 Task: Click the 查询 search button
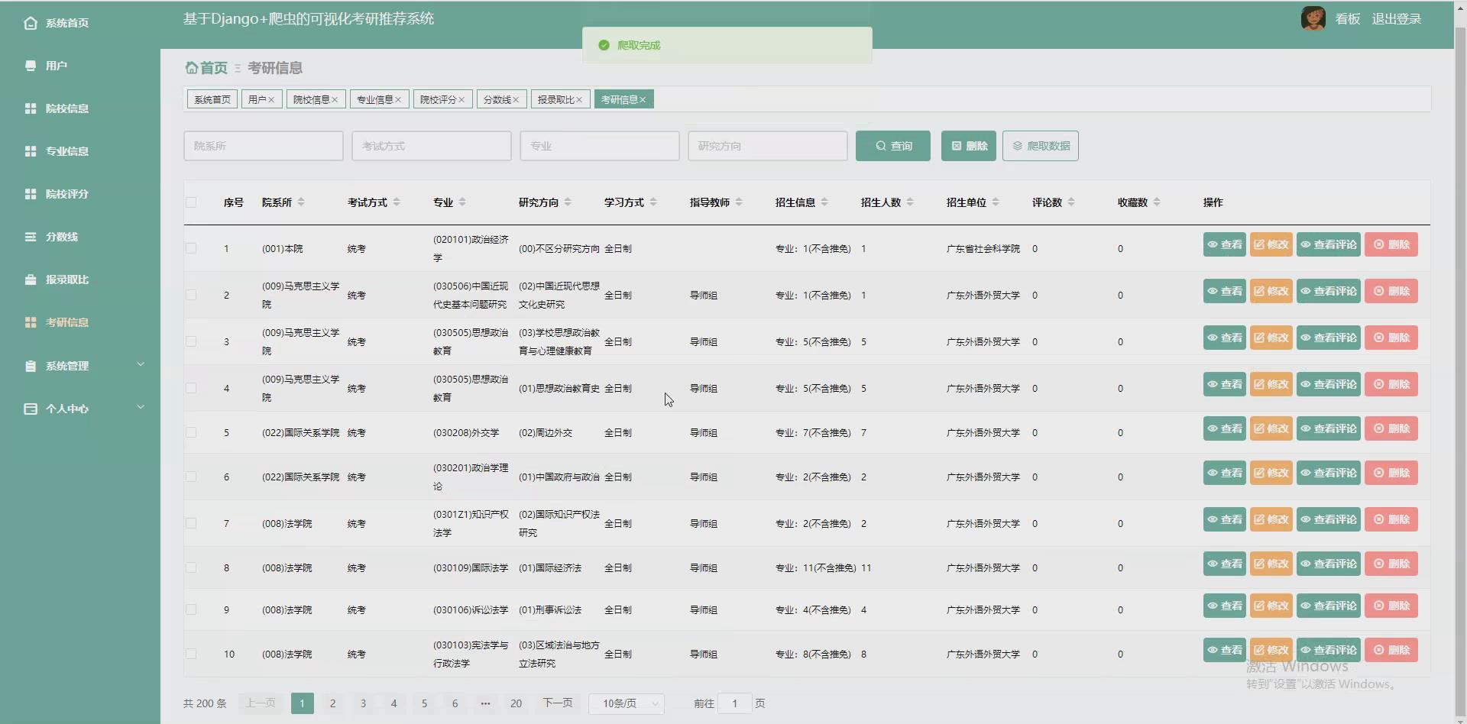point(893,146)
